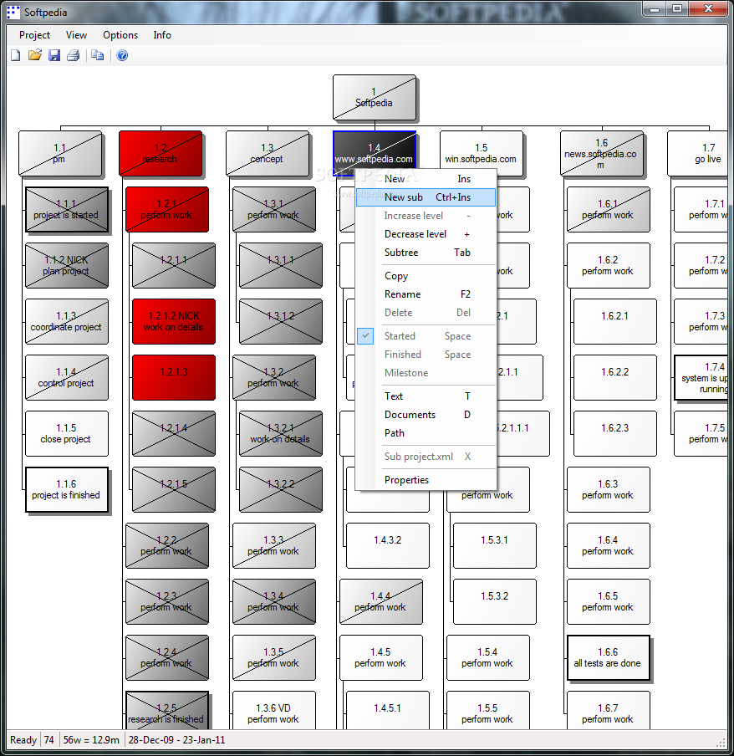Click the date range 28-Dec-09 - 23-Jan-11
This screenshot has height=756, width=734.
tap(177, 740)
